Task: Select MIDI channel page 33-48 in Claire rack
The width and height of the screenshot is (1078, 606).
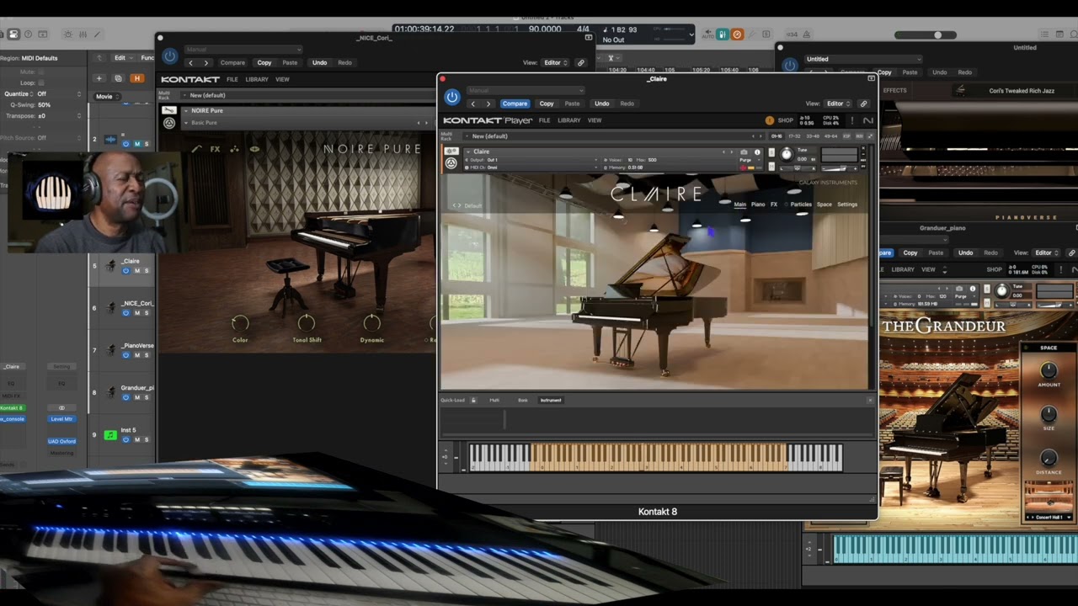Action: point(813,136)
